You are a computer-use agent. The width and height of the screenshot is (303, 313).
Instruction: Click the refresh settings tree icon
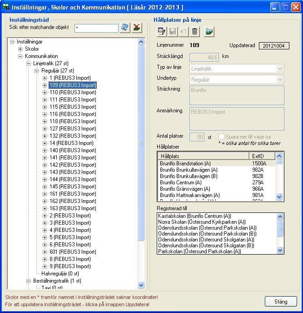pyautogui.click(x=125, y=27)
